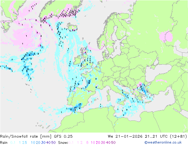Click the date 'We 21-01-2026'

pyautogui.click(x=125, y=136)
